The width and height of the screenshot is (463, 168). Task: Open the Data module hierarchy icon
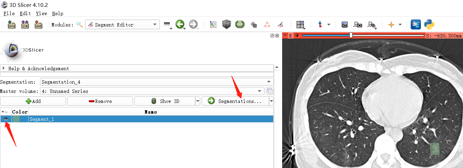(x=213, y=25)
